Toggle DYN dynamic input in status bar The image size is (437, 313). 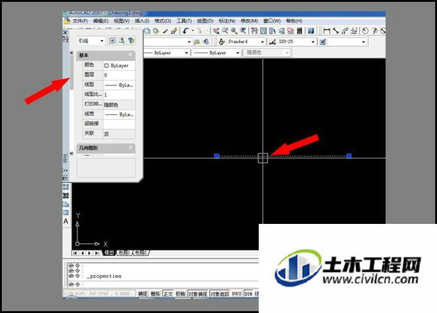click(x=248, y=293)
